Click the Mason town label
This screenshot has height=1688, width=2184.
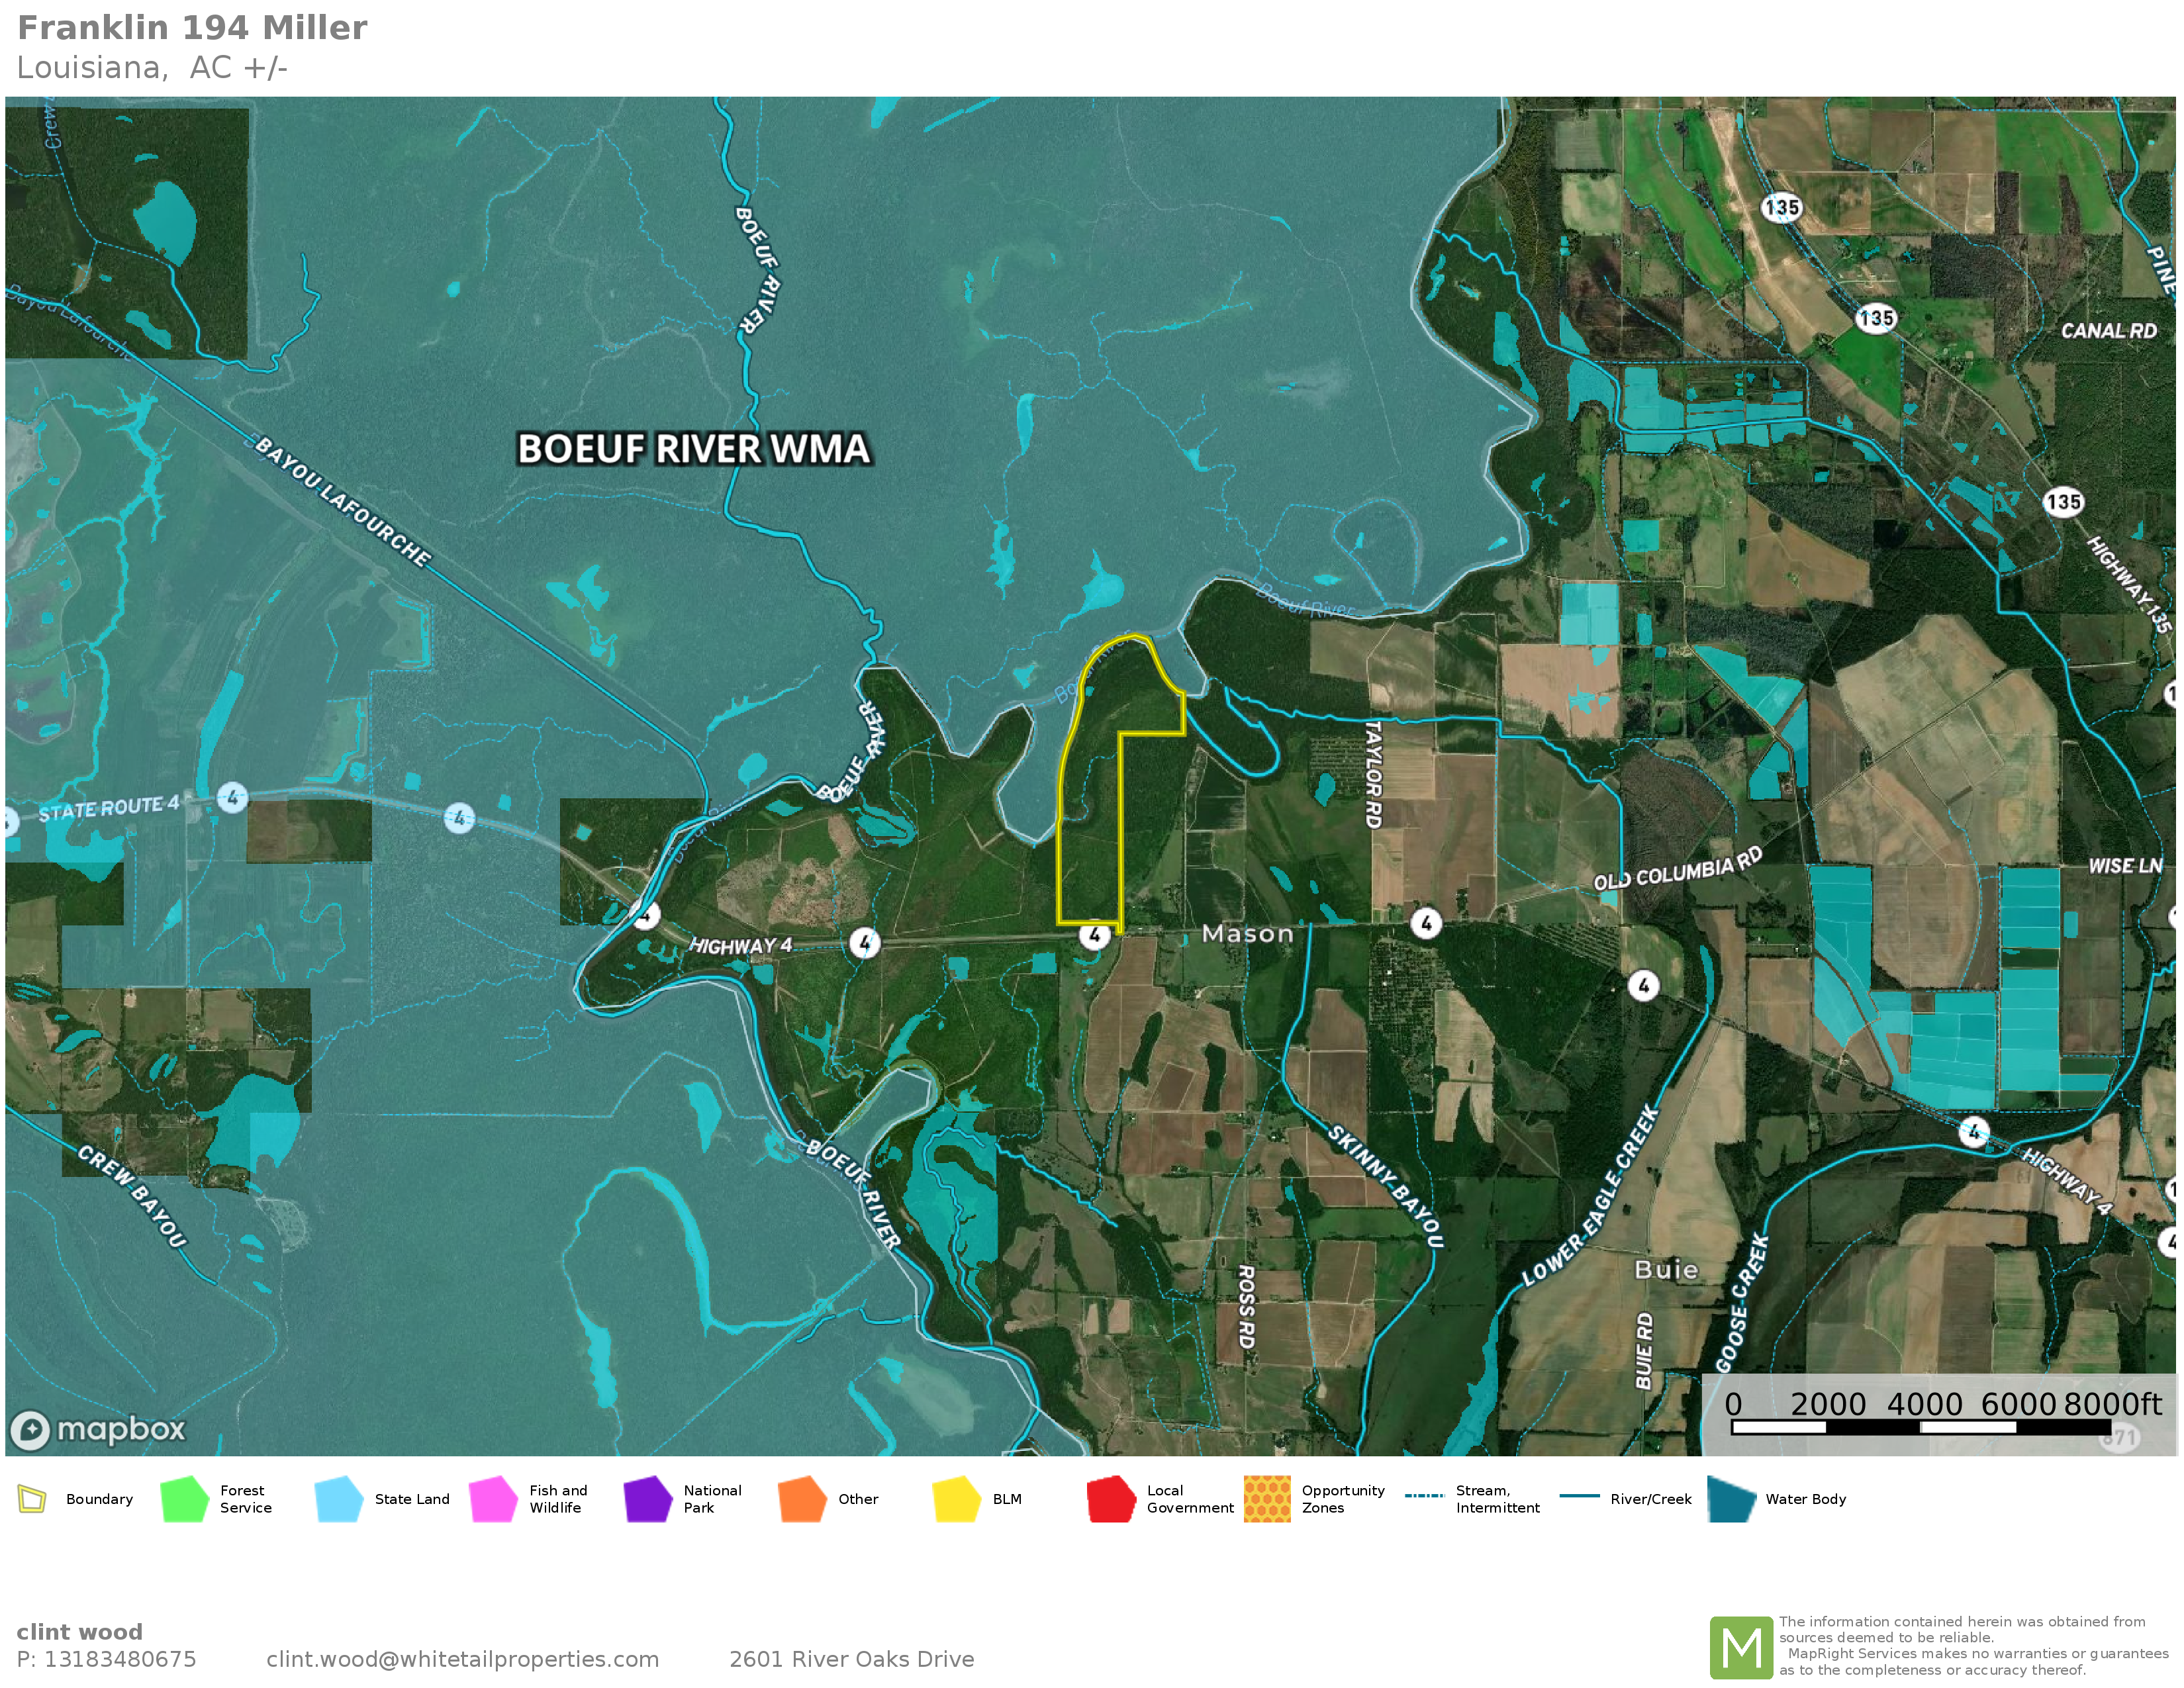(x=1247, y=934)
